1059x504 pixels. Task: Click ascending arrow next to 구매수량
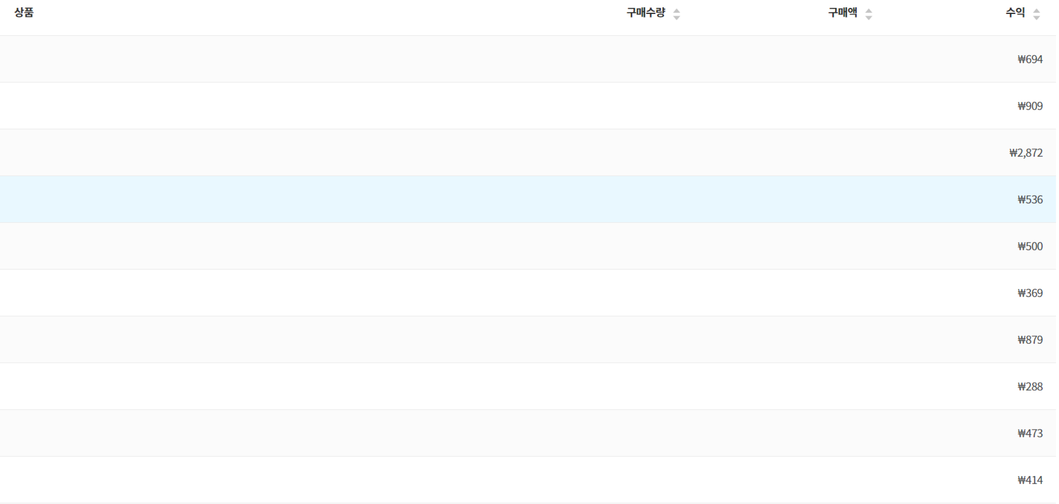pyautogui.click(x=676, y=10)
